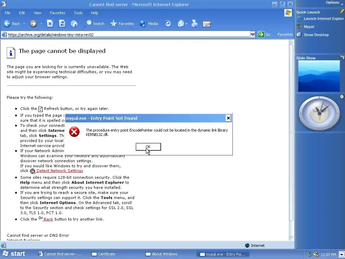This screenshot has width=345, height=259.
Task: Open the File menu
Action: pos(7,13)
